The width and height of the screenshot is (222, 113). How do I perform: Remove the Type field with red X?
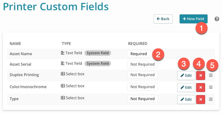[x=201, y=100]
